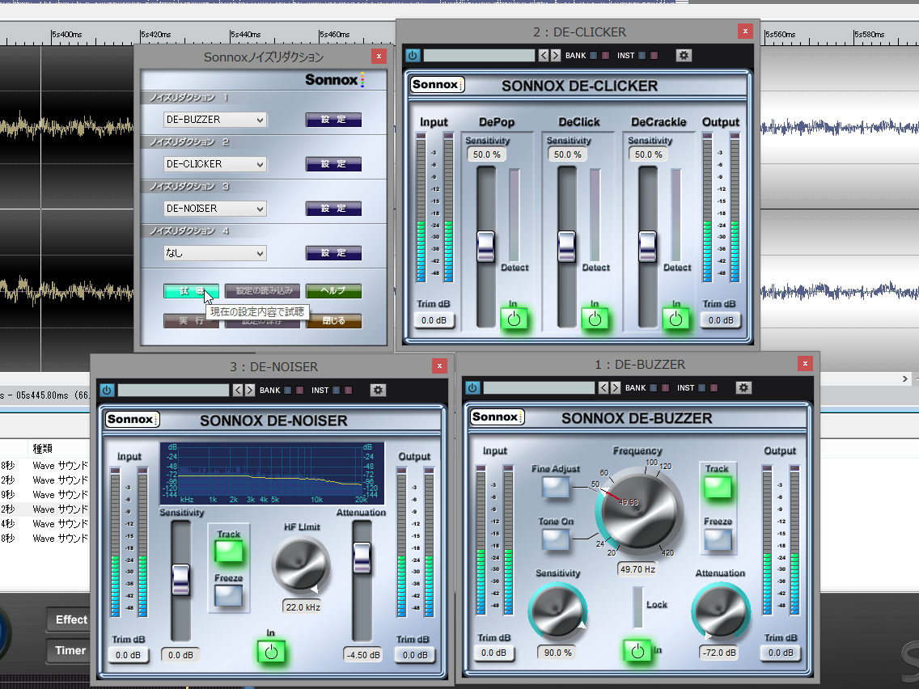
Task: Enable De-Buzzer Tone On button
Action: click(556, 539)
